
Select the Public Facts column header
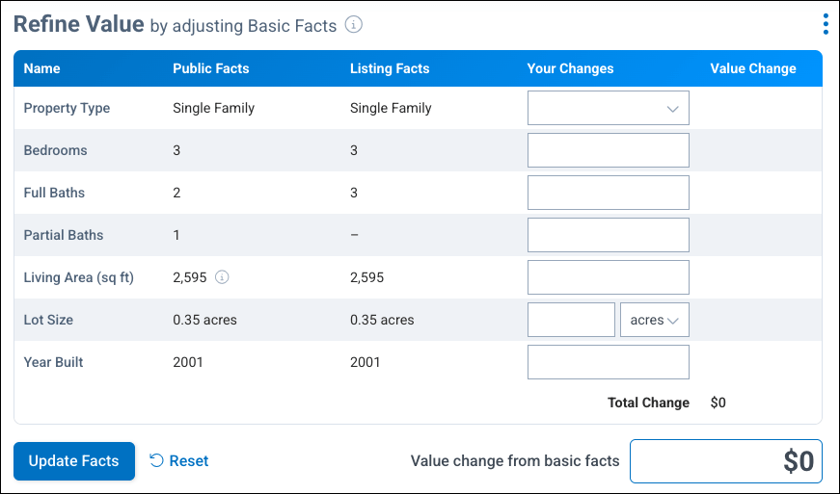(x=210, y=68)
